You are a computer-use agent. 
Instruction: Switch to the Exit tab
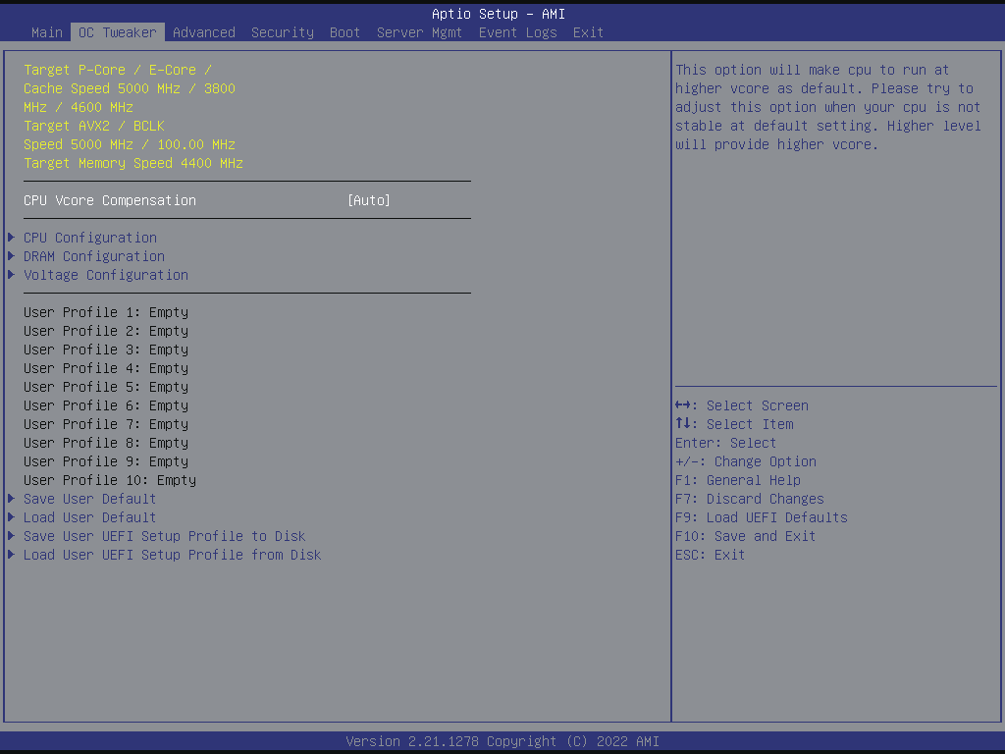coord(588,32)
